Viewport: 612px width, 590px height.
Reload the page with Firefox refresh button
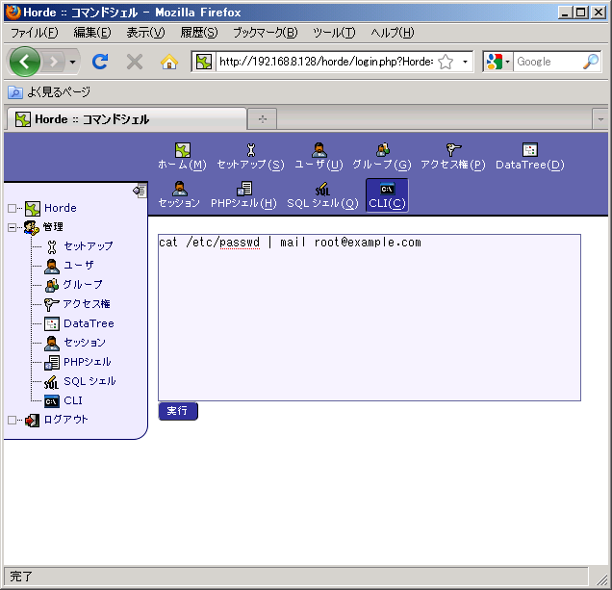click(x=100, y=62)
